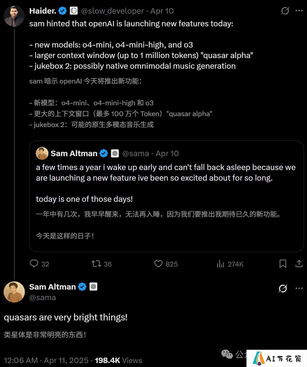The height and width of the screenshot is (367, 307).
Task: Open Haider's profile picture
Action: [14, 16]
